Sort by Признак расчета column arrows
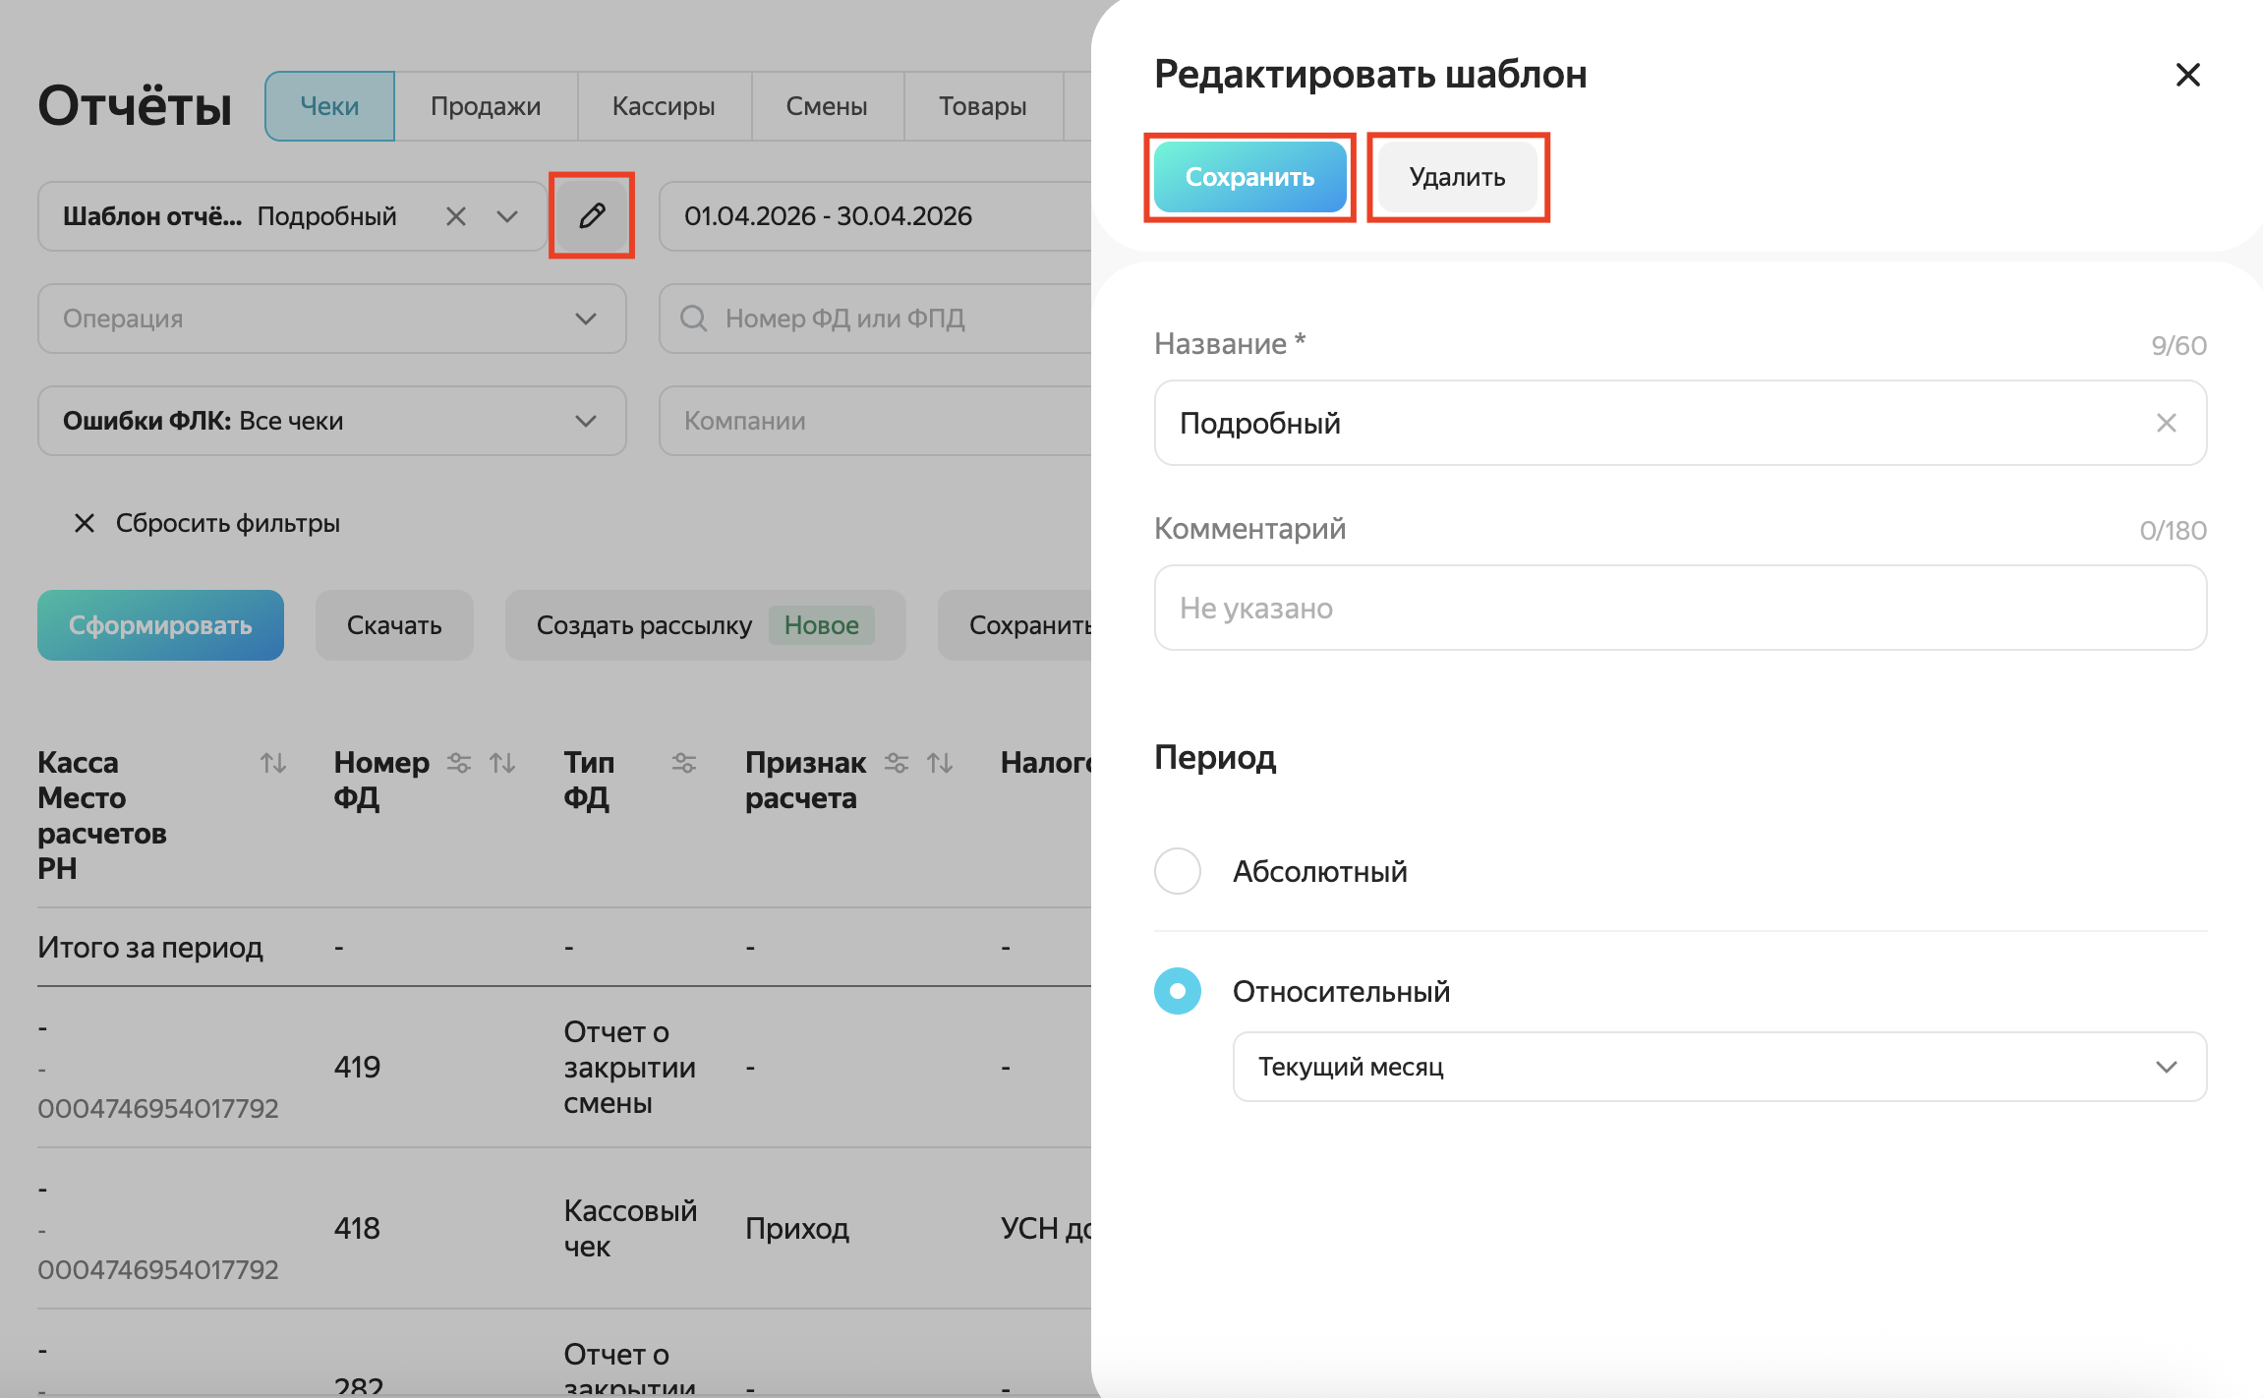 (x=940, y=763)
